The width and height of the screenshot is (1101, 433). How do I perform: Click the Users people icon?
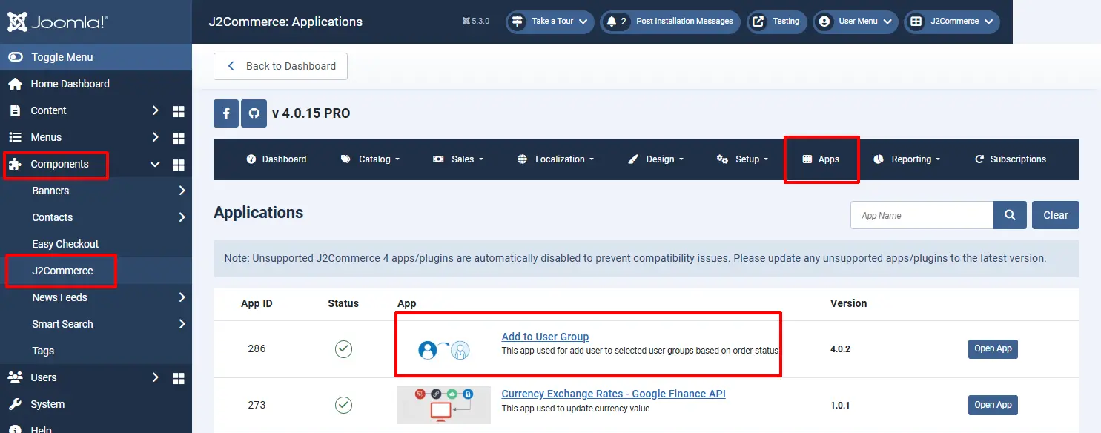[x=15, y=377]
